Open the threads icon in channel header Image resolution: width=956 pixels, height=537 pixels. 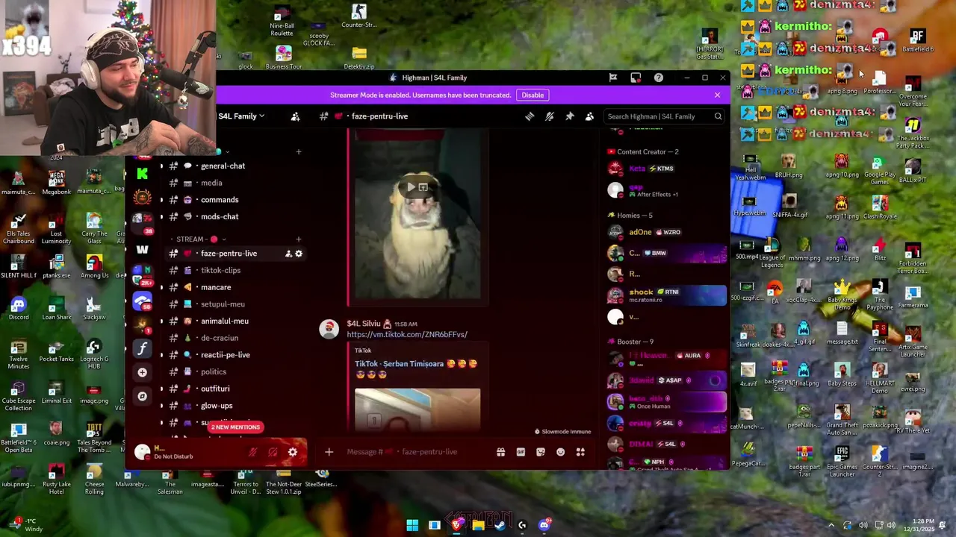pos(530,116)
